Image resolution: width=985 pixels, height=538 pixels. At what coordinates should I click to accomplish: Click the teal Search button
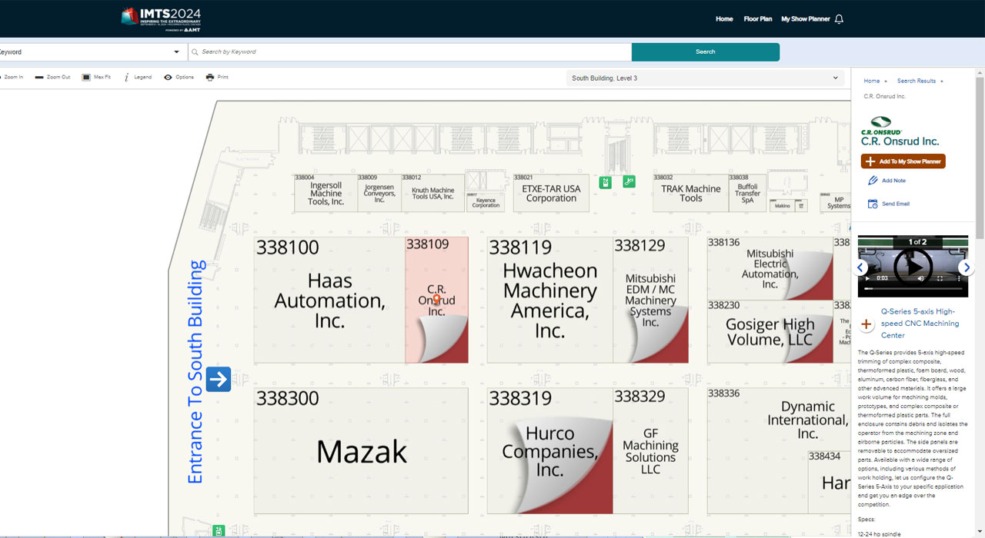tap(706, 52)
